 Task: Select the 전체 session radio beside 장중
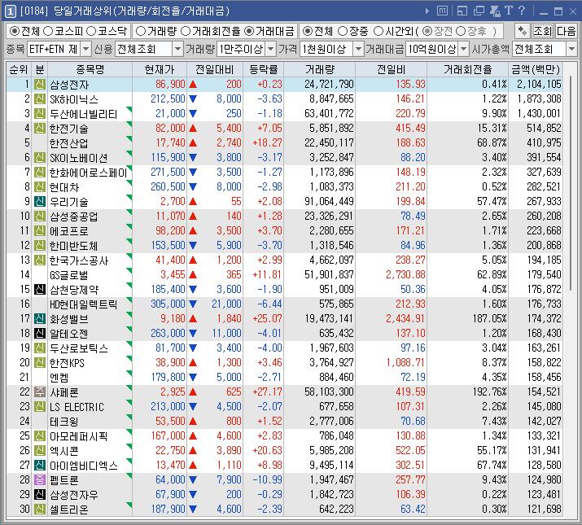point(308,31)
